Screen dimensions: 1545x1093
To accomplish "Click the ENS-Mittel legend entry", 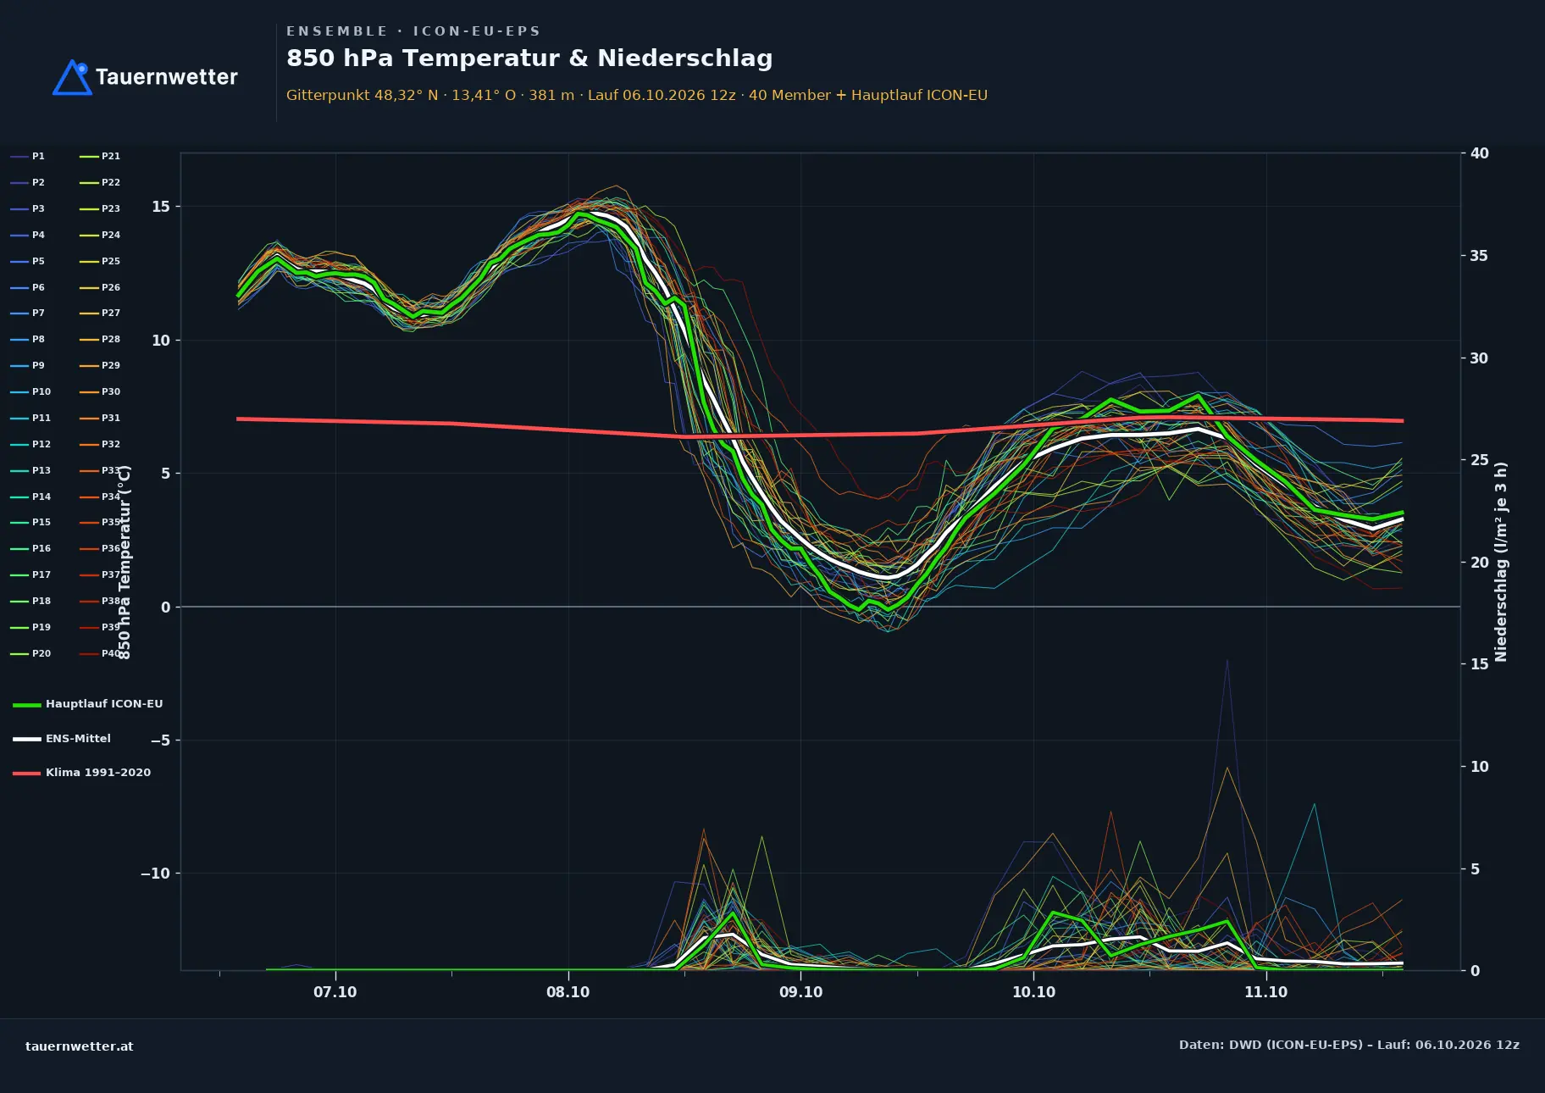I will click(x=62, y=739).
